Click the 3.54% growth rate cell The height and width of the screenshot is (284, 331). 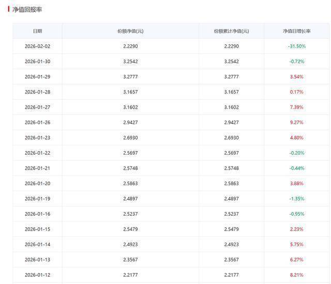point(296,77)
